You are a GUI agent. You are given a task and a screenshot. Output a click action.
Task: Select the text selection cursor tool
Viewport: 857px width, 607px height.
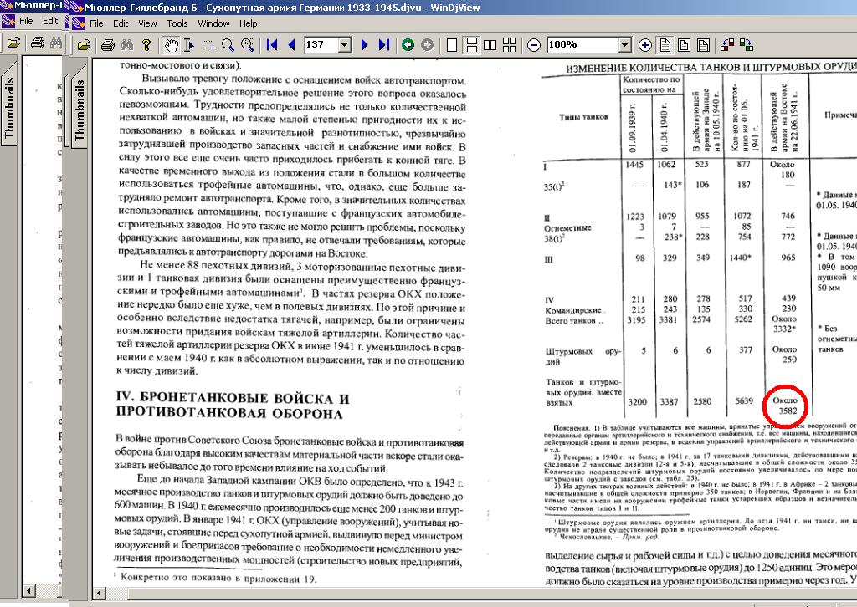tap(190, 44)
